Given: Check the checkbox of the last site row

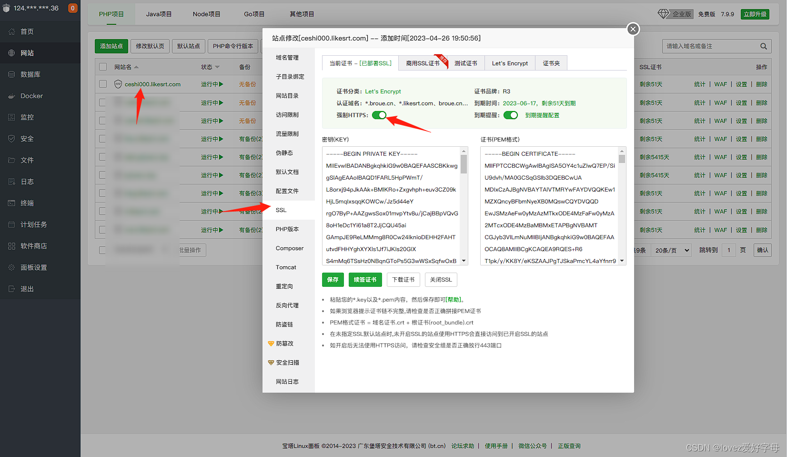Looking at the screenshot, I should click(x=103, y=230).
